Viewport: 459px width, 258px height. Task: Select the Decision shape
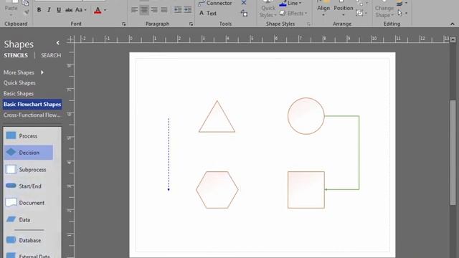tap(29, 153)
